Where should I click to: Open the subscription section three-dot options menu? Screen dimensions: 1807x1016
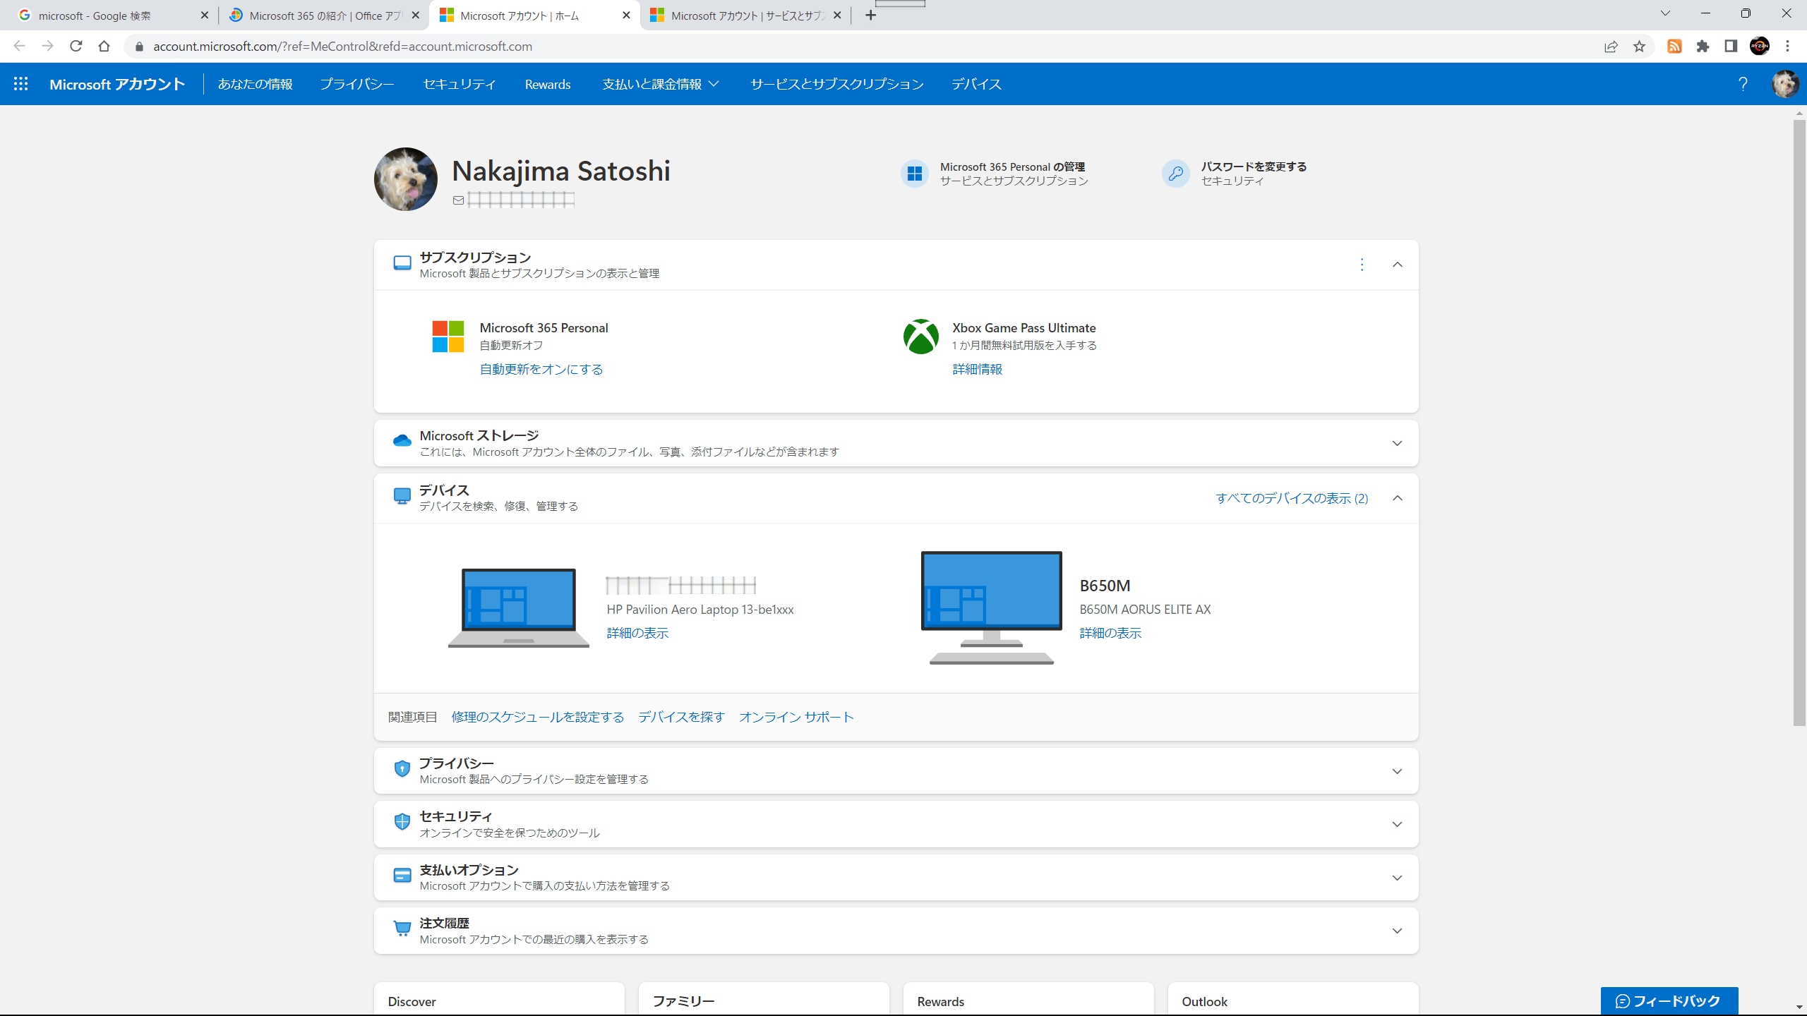1362,265
